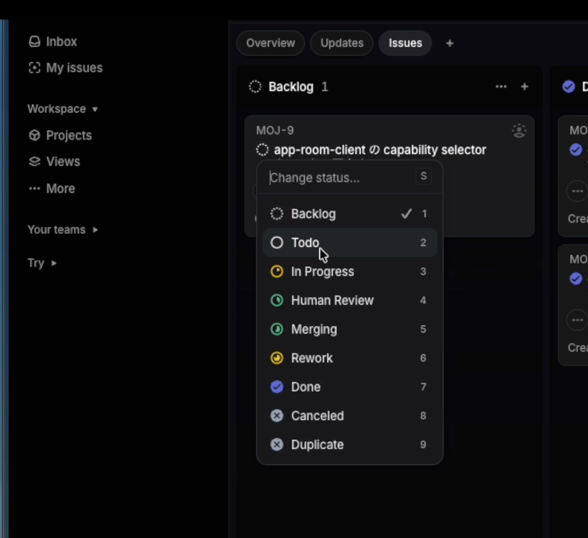Image resolution: width=588 pixels, height=538 pixels.
Task: Click the Backlog dashed circle icon in menu
Action: [277, 214]
